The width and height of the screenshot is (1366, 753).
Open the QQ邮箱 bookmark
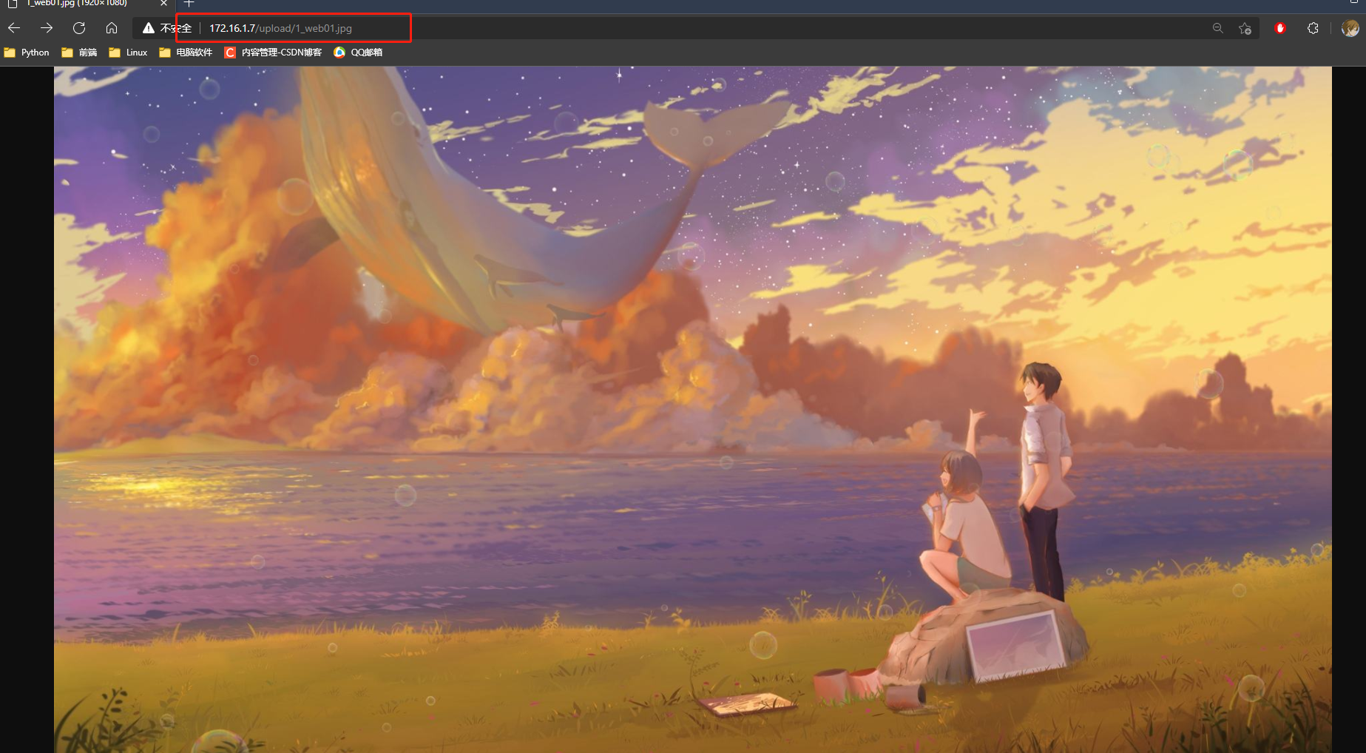pyautogui.click(x=358, y=53)
